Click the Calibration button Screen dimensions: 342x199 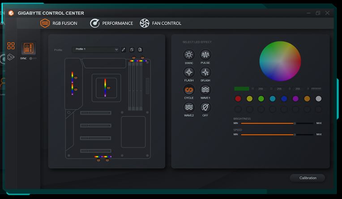point(308,178)
